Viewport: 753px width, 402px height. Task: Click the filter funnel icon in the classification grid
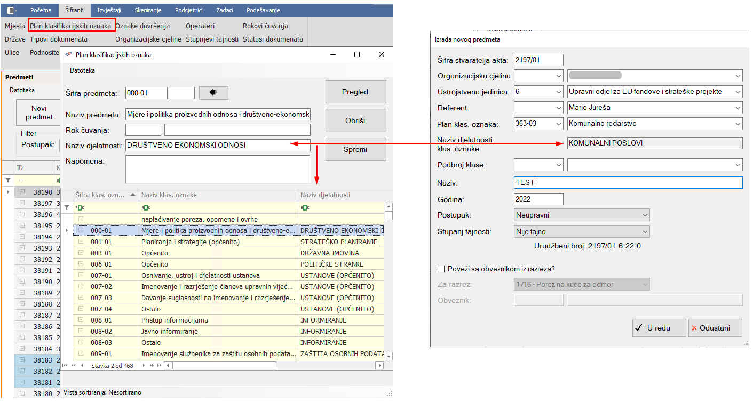click(x=67, y=207)
